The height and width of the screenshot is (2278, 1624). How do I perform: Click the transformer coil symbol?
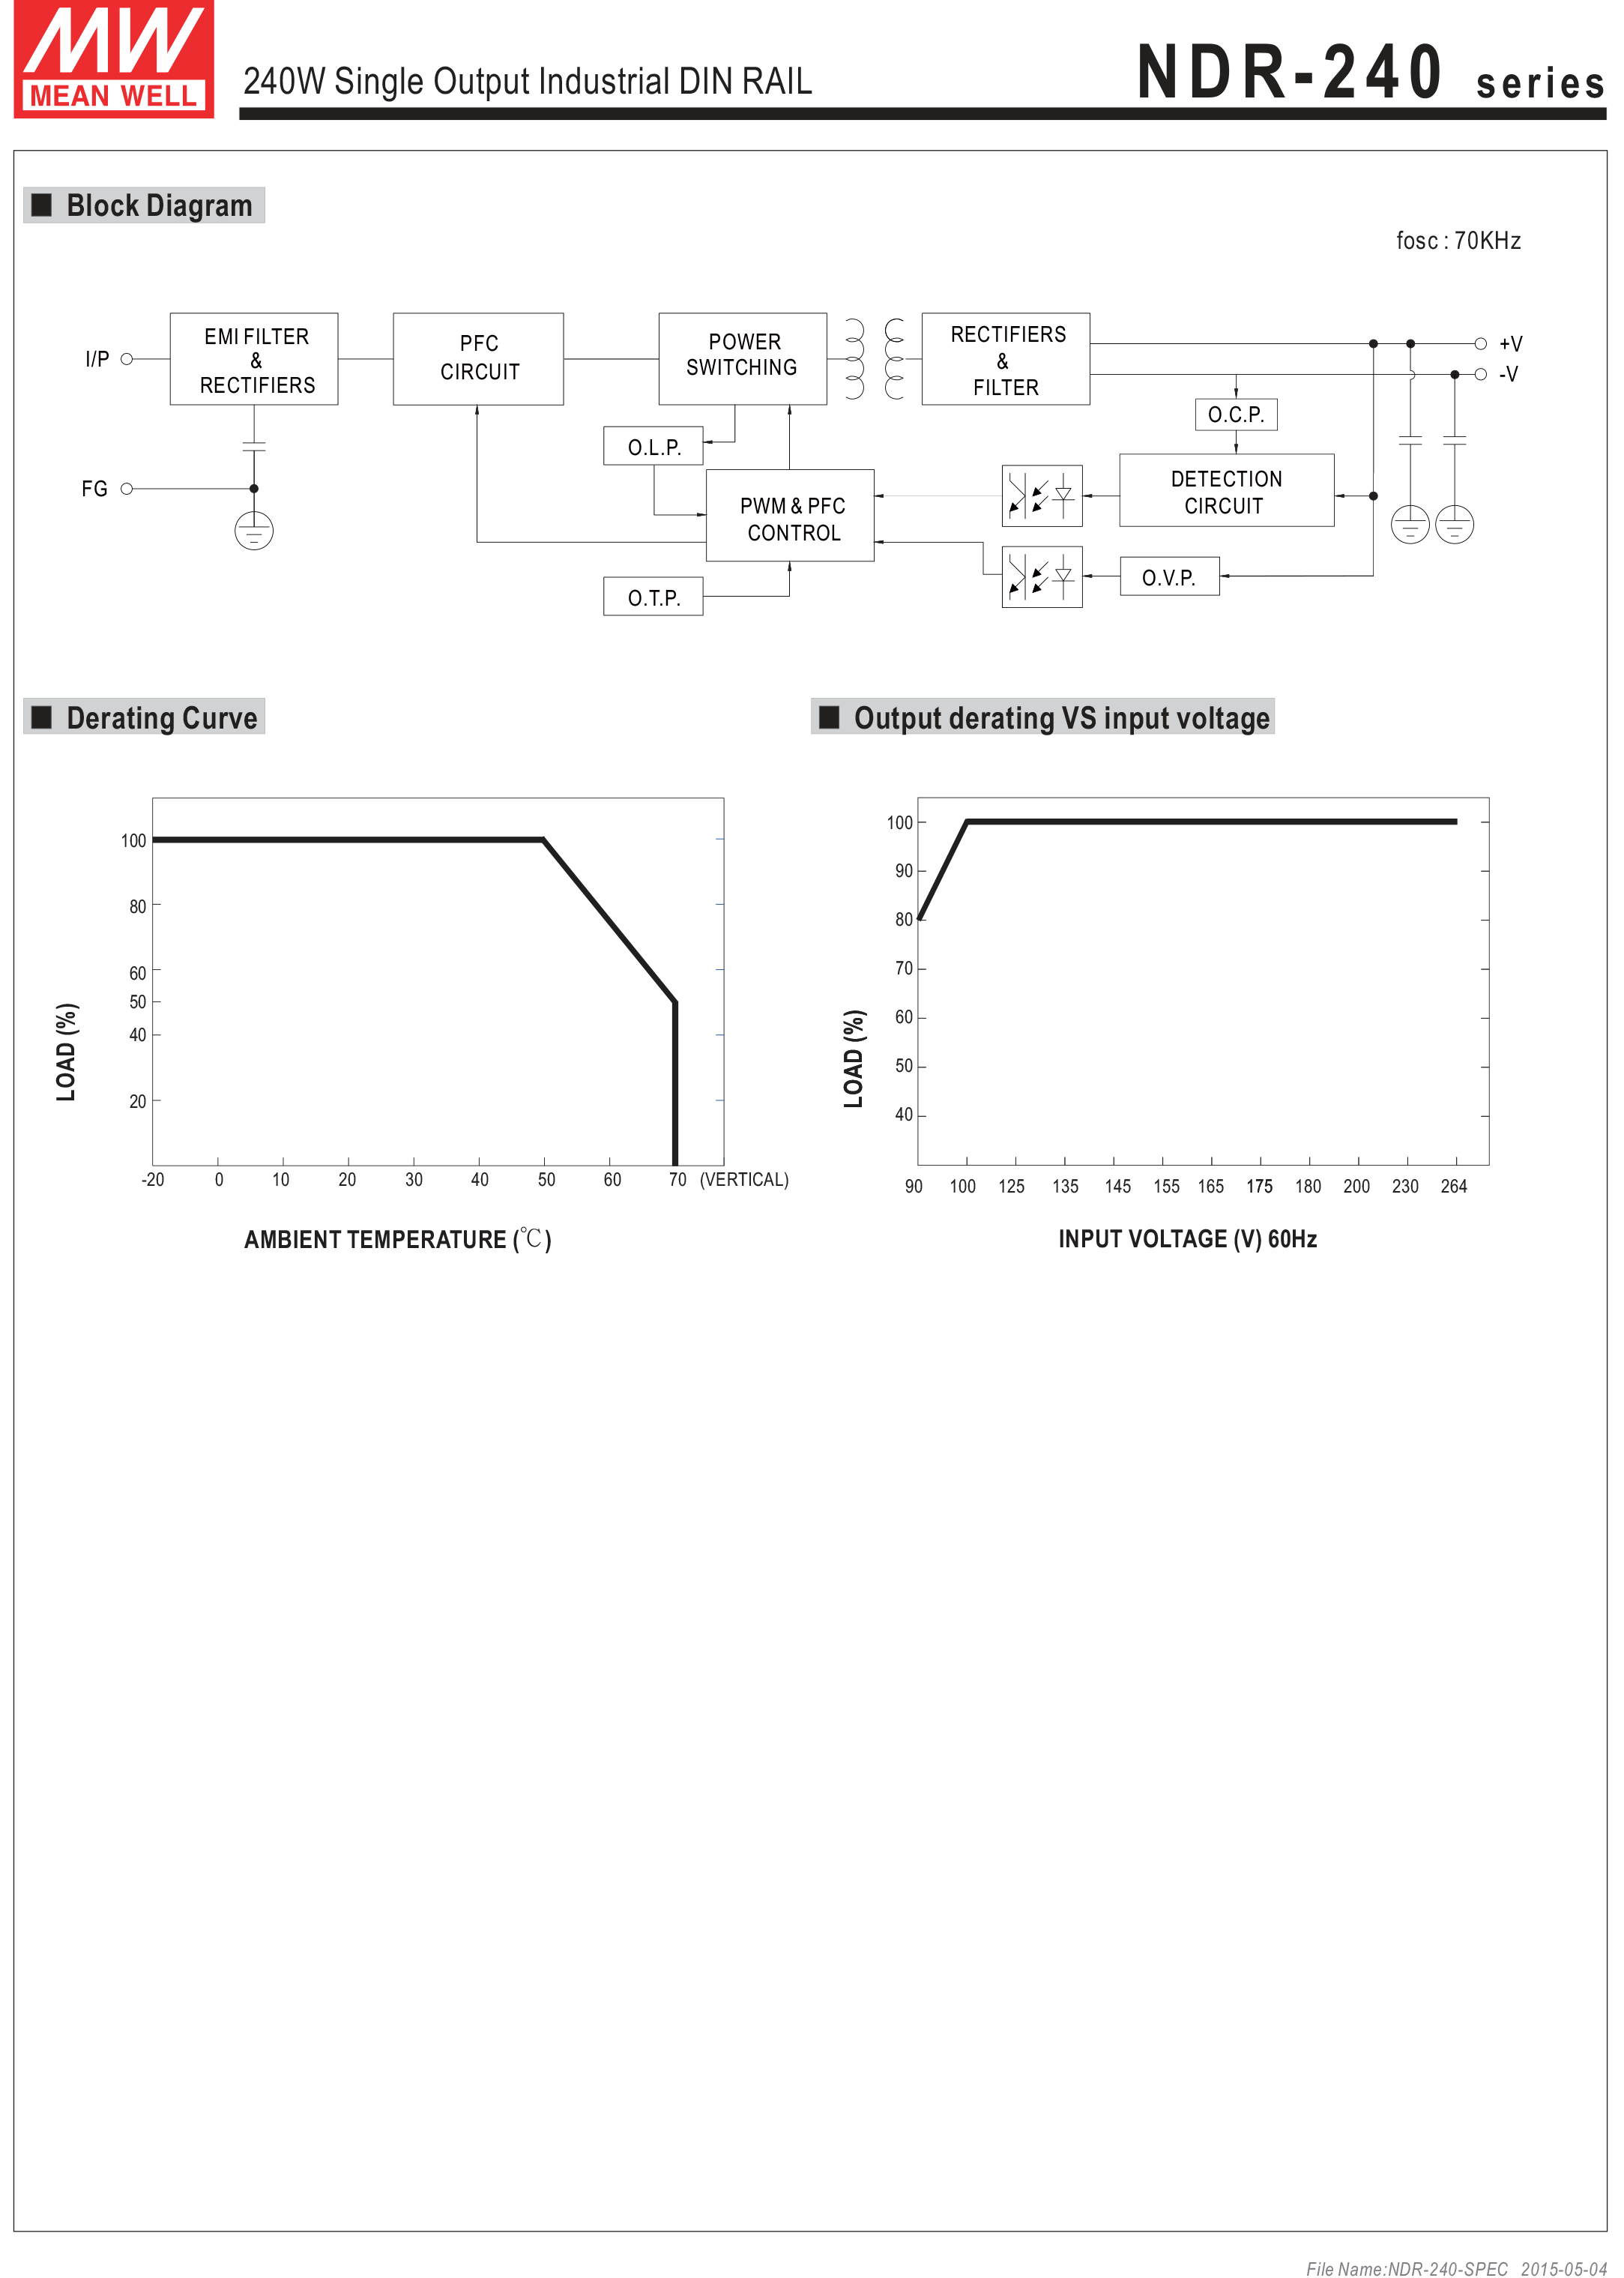click(875, 359)
